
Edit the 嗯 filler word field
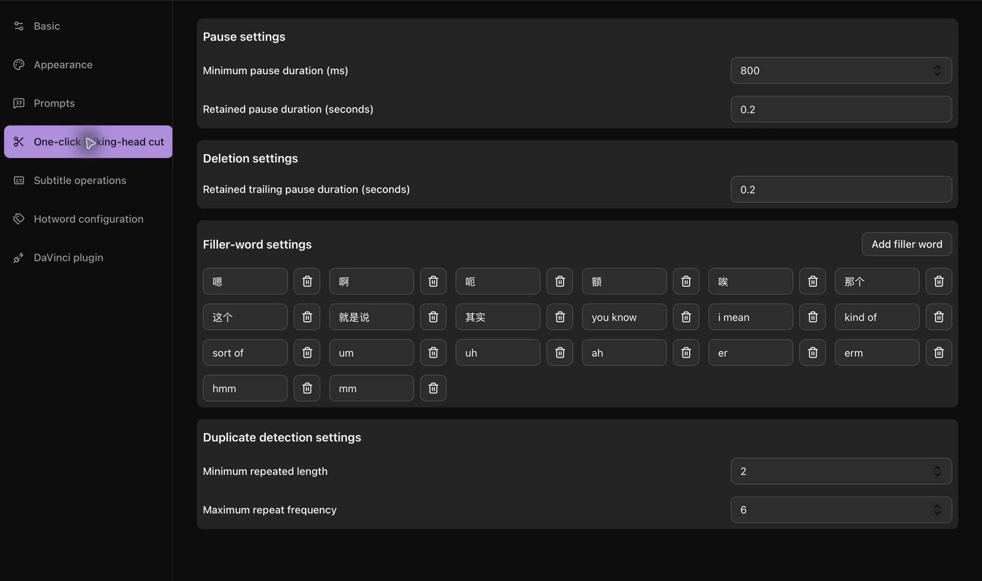click(245, 281)
